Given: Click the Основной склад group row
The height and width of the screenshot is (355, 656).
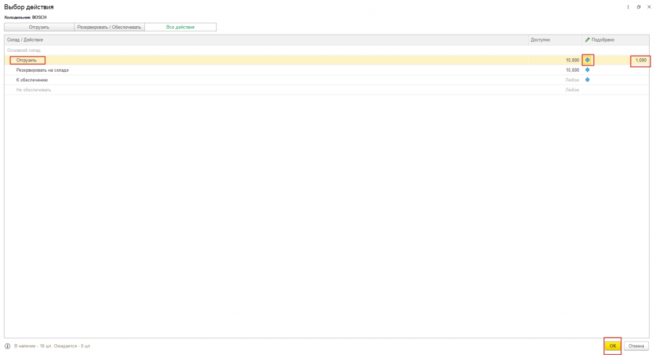Looking at the screenshot, I should 326,50.
